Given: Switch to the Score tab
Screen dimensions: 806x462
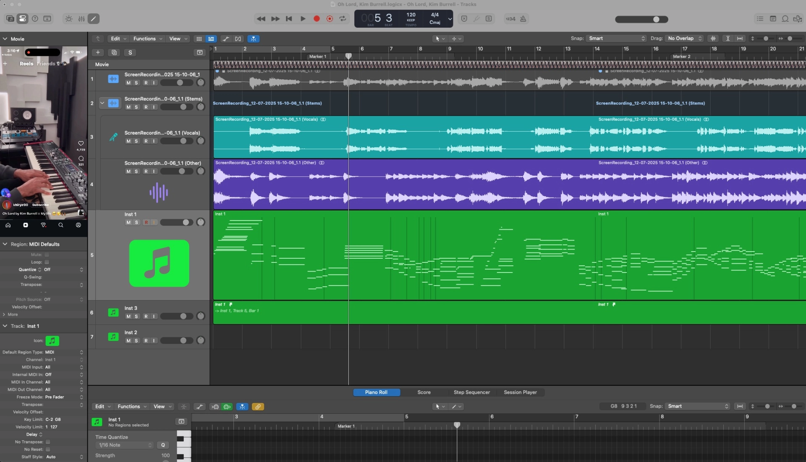Looking at the screenshot, I should (424, 392).
